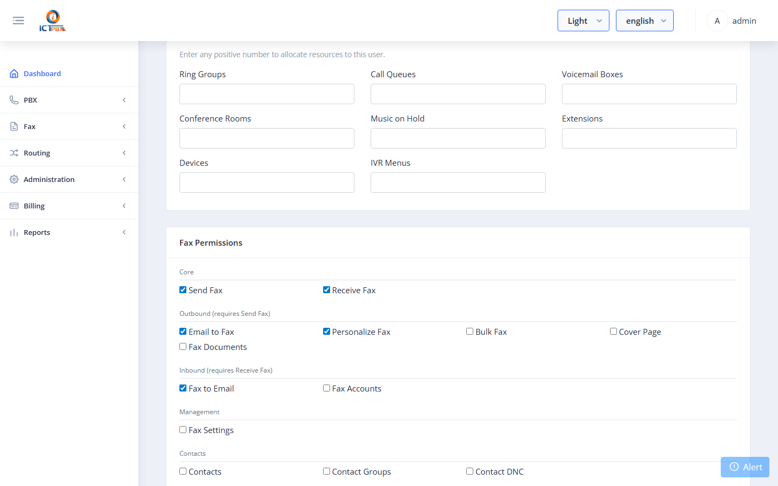Click the 'Inbound (requires Receive Fax)' label
The height and width of the screenshot is (486, 778).
pyautogui.click(x=226, y=370)
